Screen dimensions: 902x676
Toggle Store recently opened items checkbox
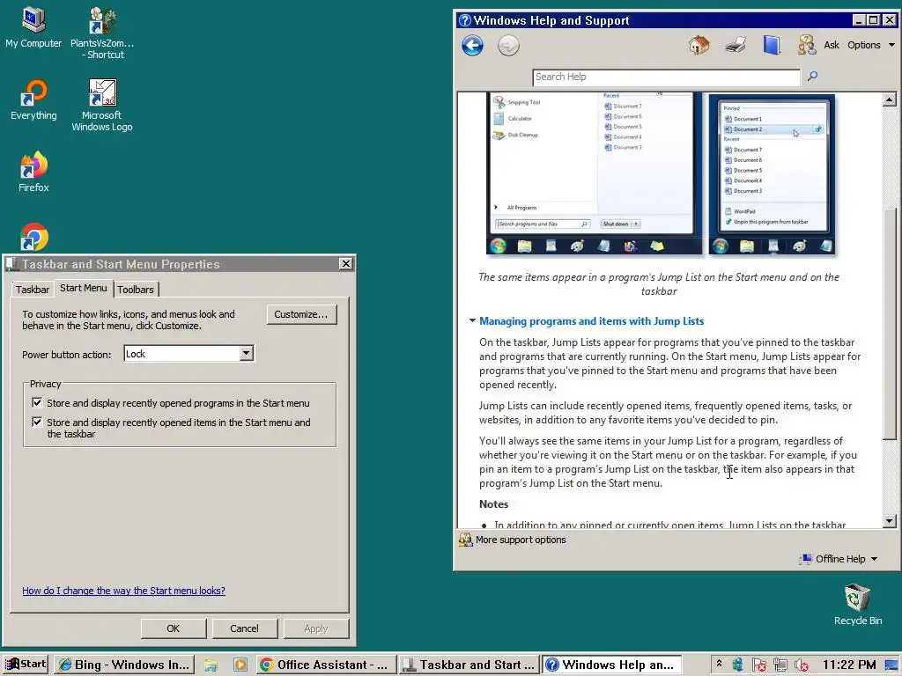pyautogui.click(x=37, y=422)
